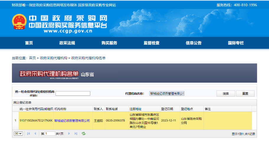This screenshot has height=154, width=269.
Task: Click the last page pagination icon
Action: point(76,134)
